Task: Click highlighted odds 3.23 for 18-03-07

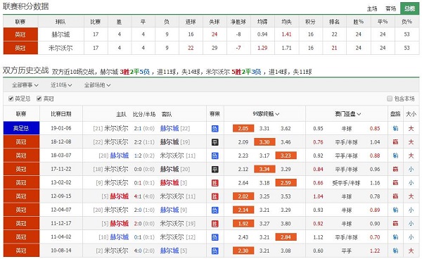Action: [x=286, y=156]
